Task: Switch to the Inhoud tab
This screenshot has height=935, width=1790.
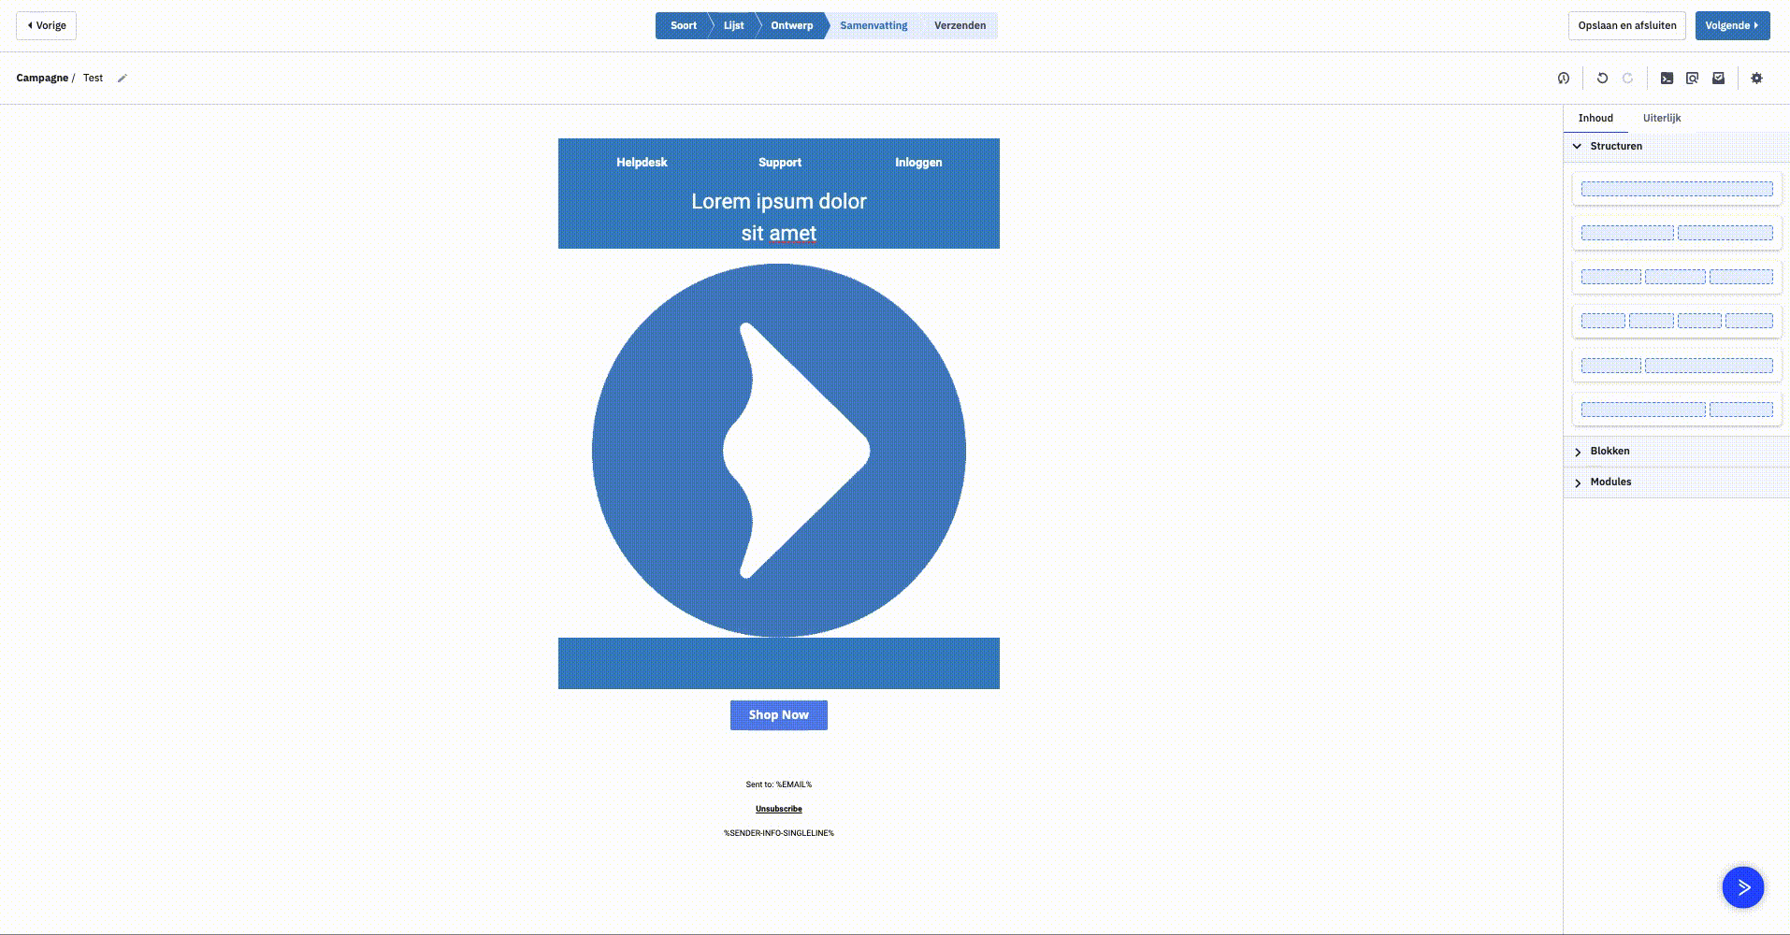Action: tap(1595, 118)
